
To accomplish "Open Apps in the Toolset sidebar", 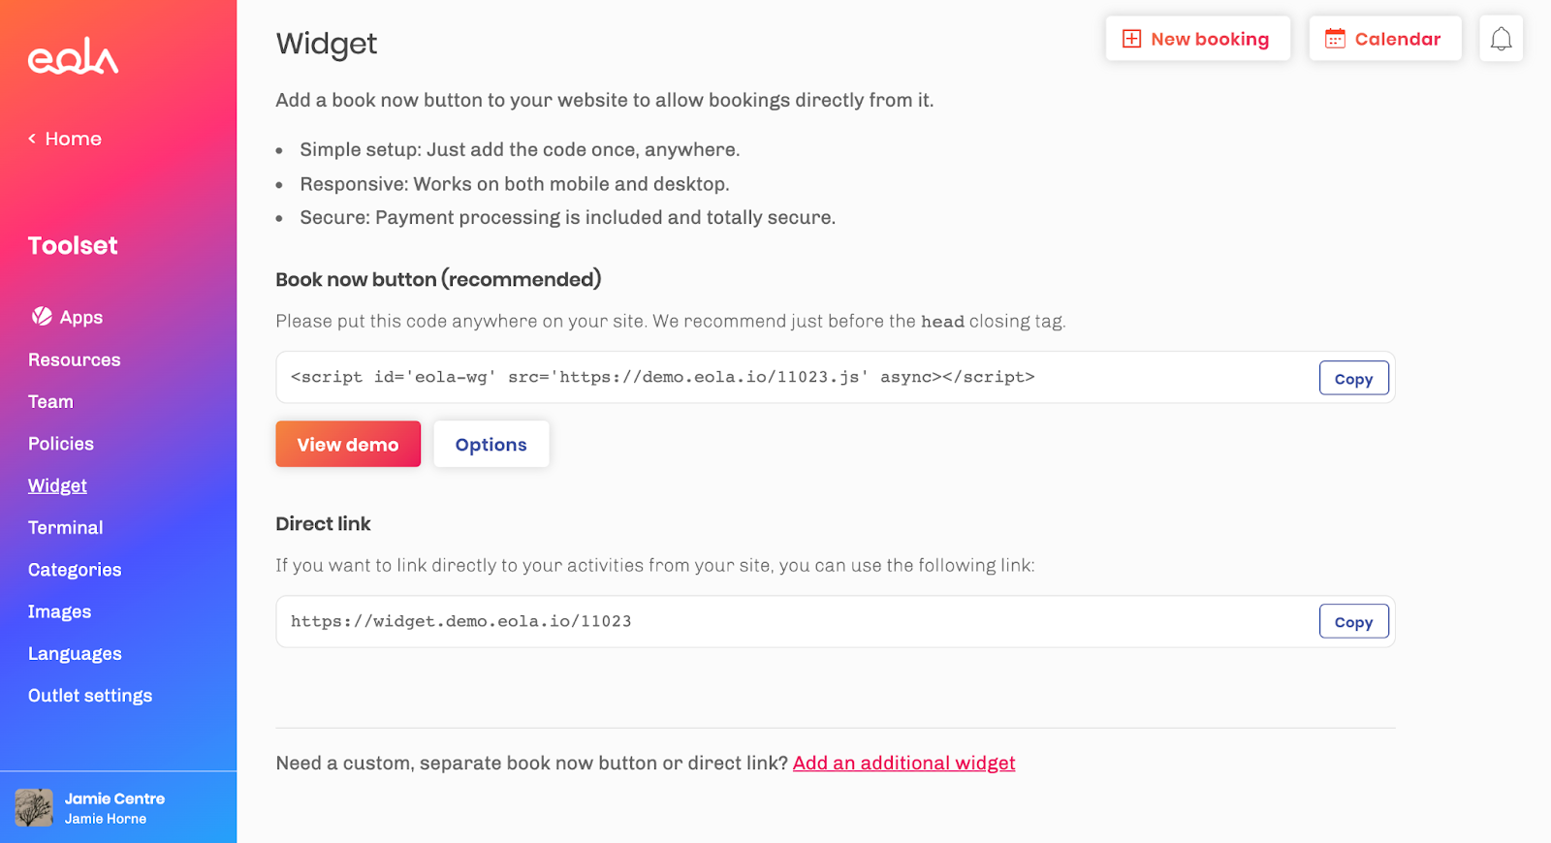I will (81, 317).
